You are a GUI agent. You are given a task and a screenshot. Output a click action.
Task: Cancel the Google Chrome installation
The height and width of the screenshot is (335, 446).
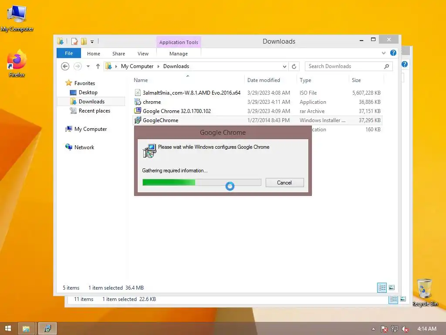(x=284, y=183)
